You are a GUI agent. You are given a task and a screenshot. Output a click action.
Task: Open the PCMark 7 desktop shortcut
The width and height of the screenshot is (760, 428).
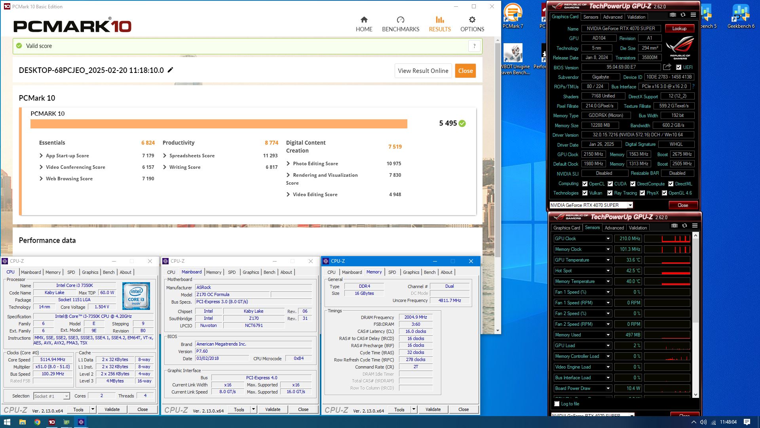coord(513,16)
